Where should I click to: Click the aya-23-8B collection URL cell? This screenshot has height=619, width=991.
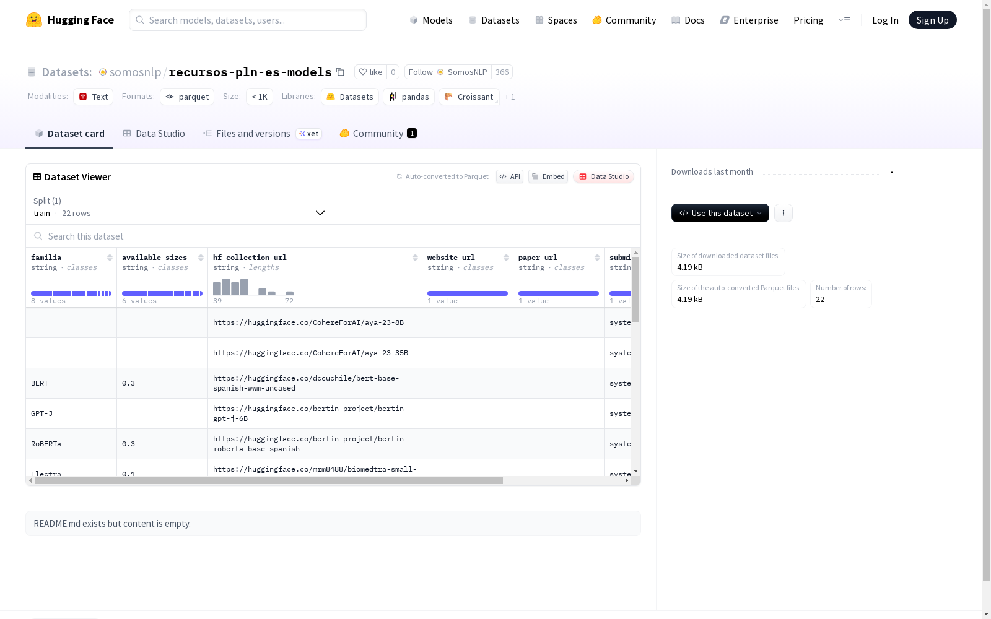click(315, 322)
